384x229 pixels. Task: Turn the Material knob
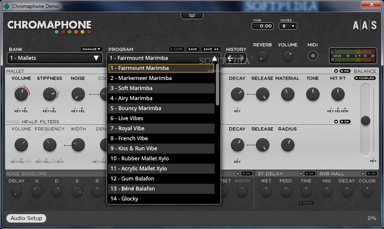[x=287, y=94]
